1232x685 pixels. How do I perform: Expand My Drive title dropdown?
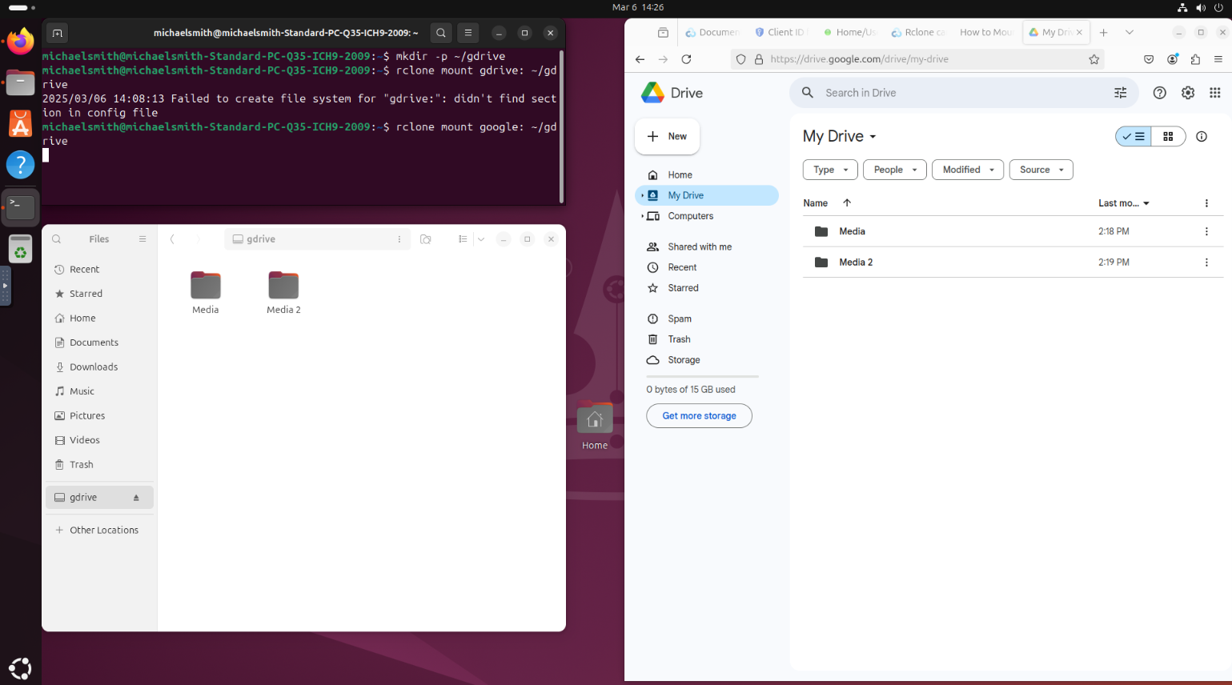tap(873, 137)
